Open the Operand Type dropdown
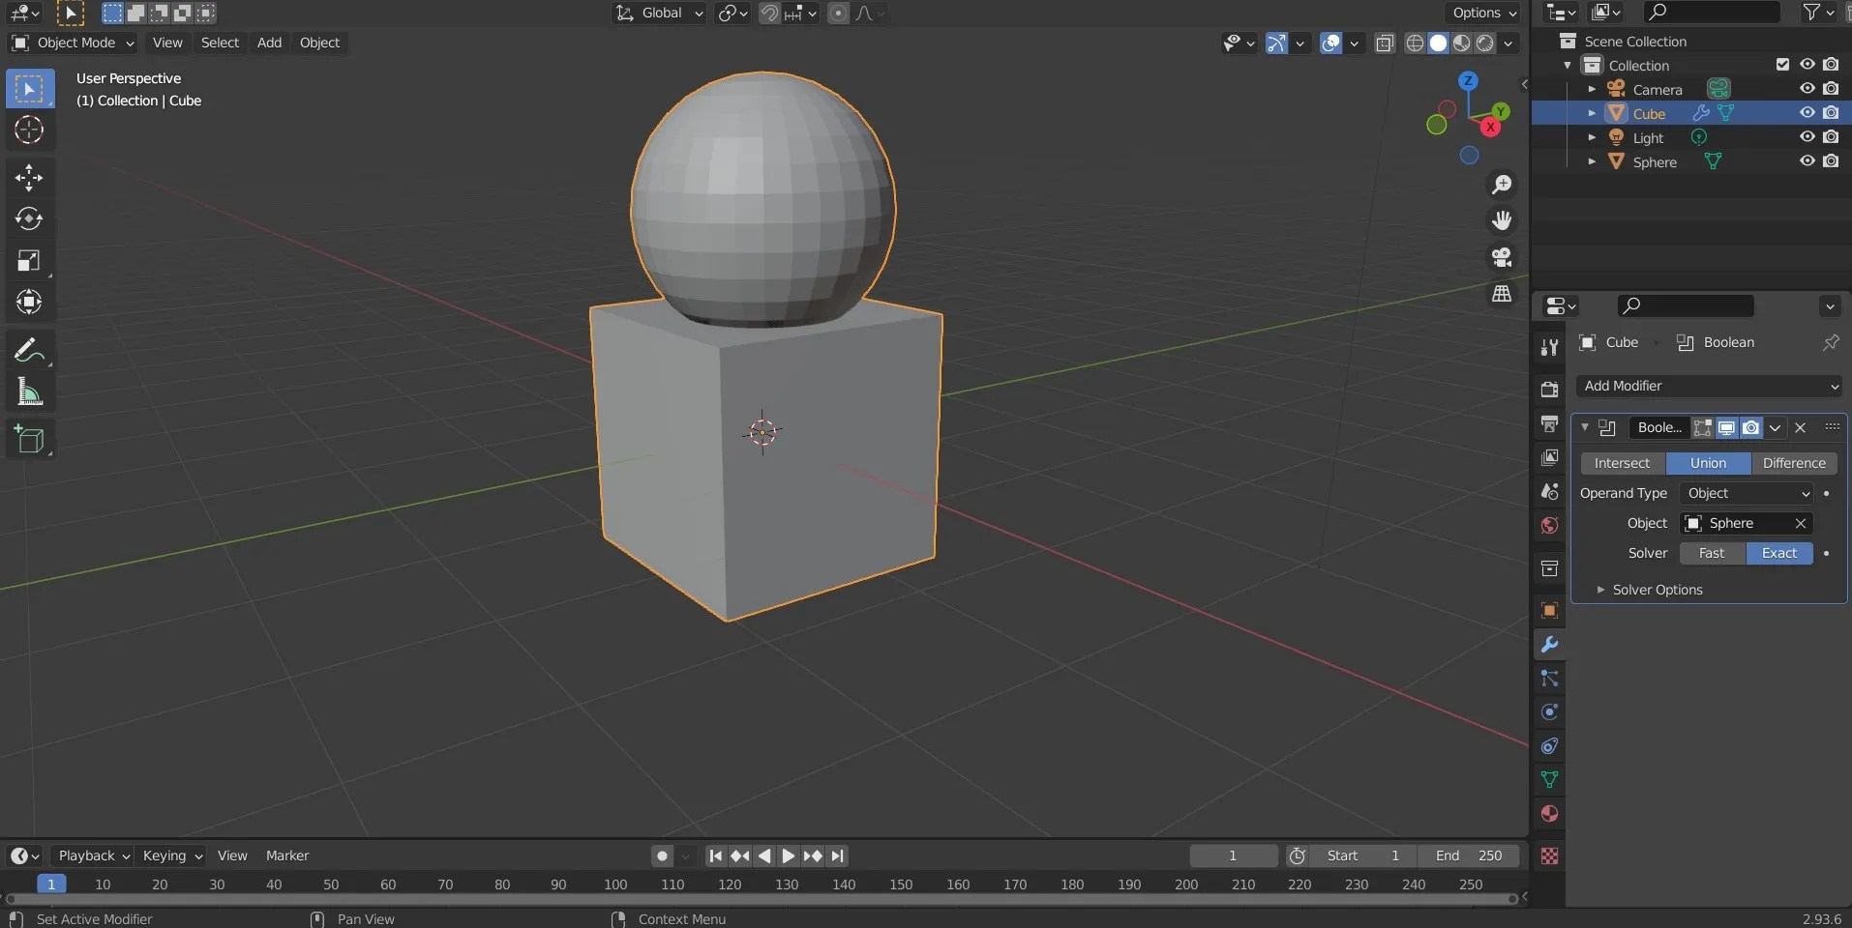Screen dimensions: 1852x928 tap(1747, 493)
